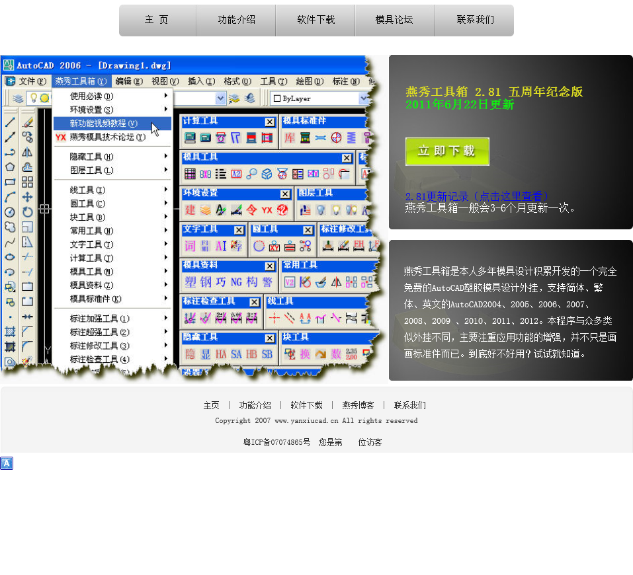This screenshot has height=575, width=633.
Task: Close the 环境设置 toolbar
Action: pos(286,194)
